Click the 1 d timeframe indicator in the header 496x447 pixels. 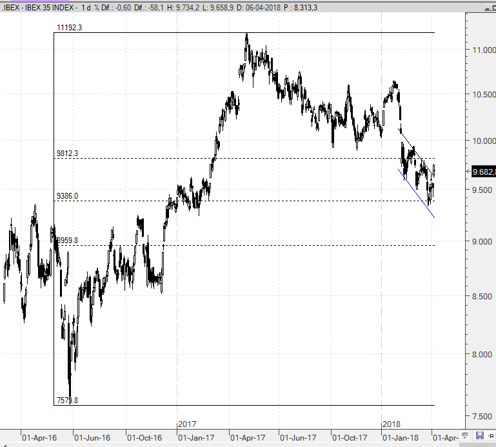[86, 8]
